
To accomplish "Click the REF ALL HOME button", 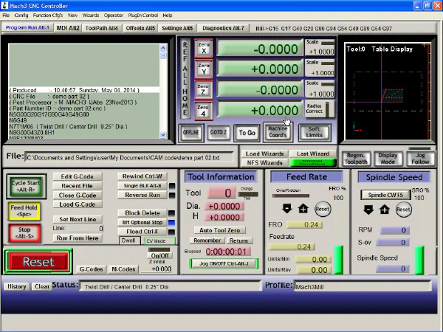I will click(185, 78).
